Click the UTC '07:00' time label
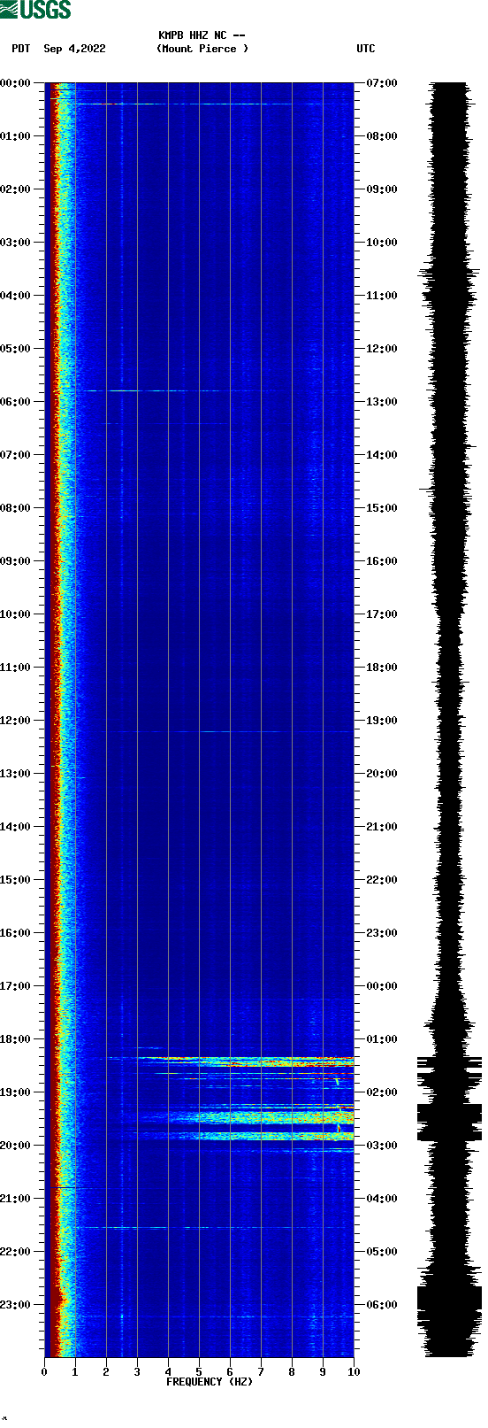Viewport: 488px width, 1428px height. coord(382,83)
